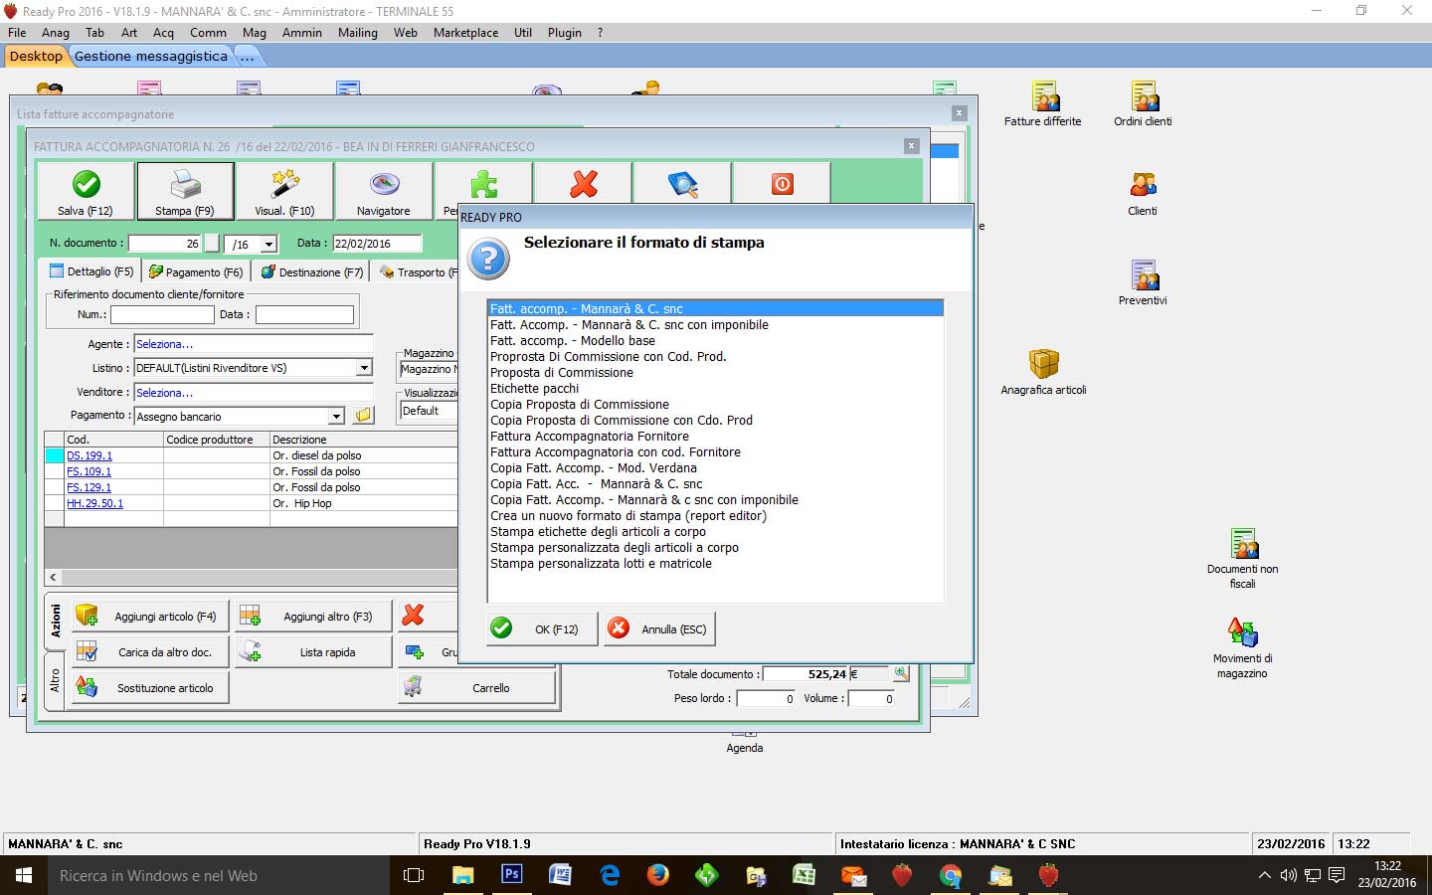
Task: Click Carica da altro doc. button
Action: [149, 652]
